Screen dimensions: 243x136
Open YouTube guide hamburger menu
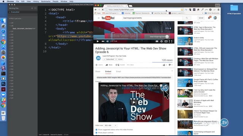pos(99,18)
